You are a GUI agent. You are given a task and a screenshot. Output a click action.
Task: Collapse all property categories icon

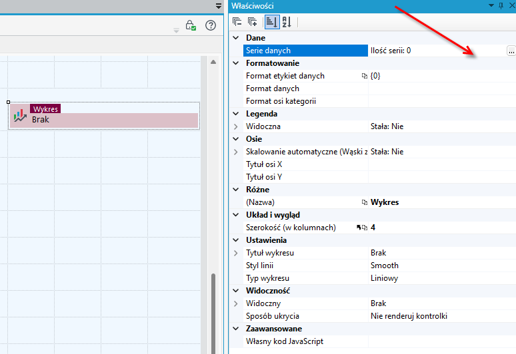[237, 22]
